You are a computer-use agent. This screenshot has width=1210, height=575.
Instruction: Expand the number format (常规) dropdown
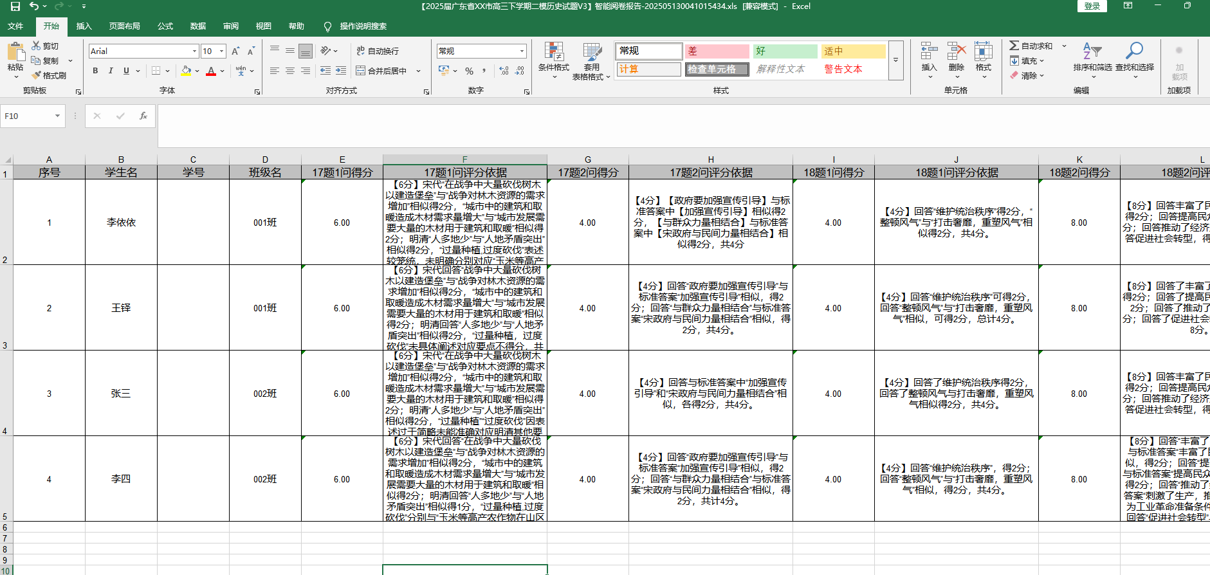click(522, 51)
